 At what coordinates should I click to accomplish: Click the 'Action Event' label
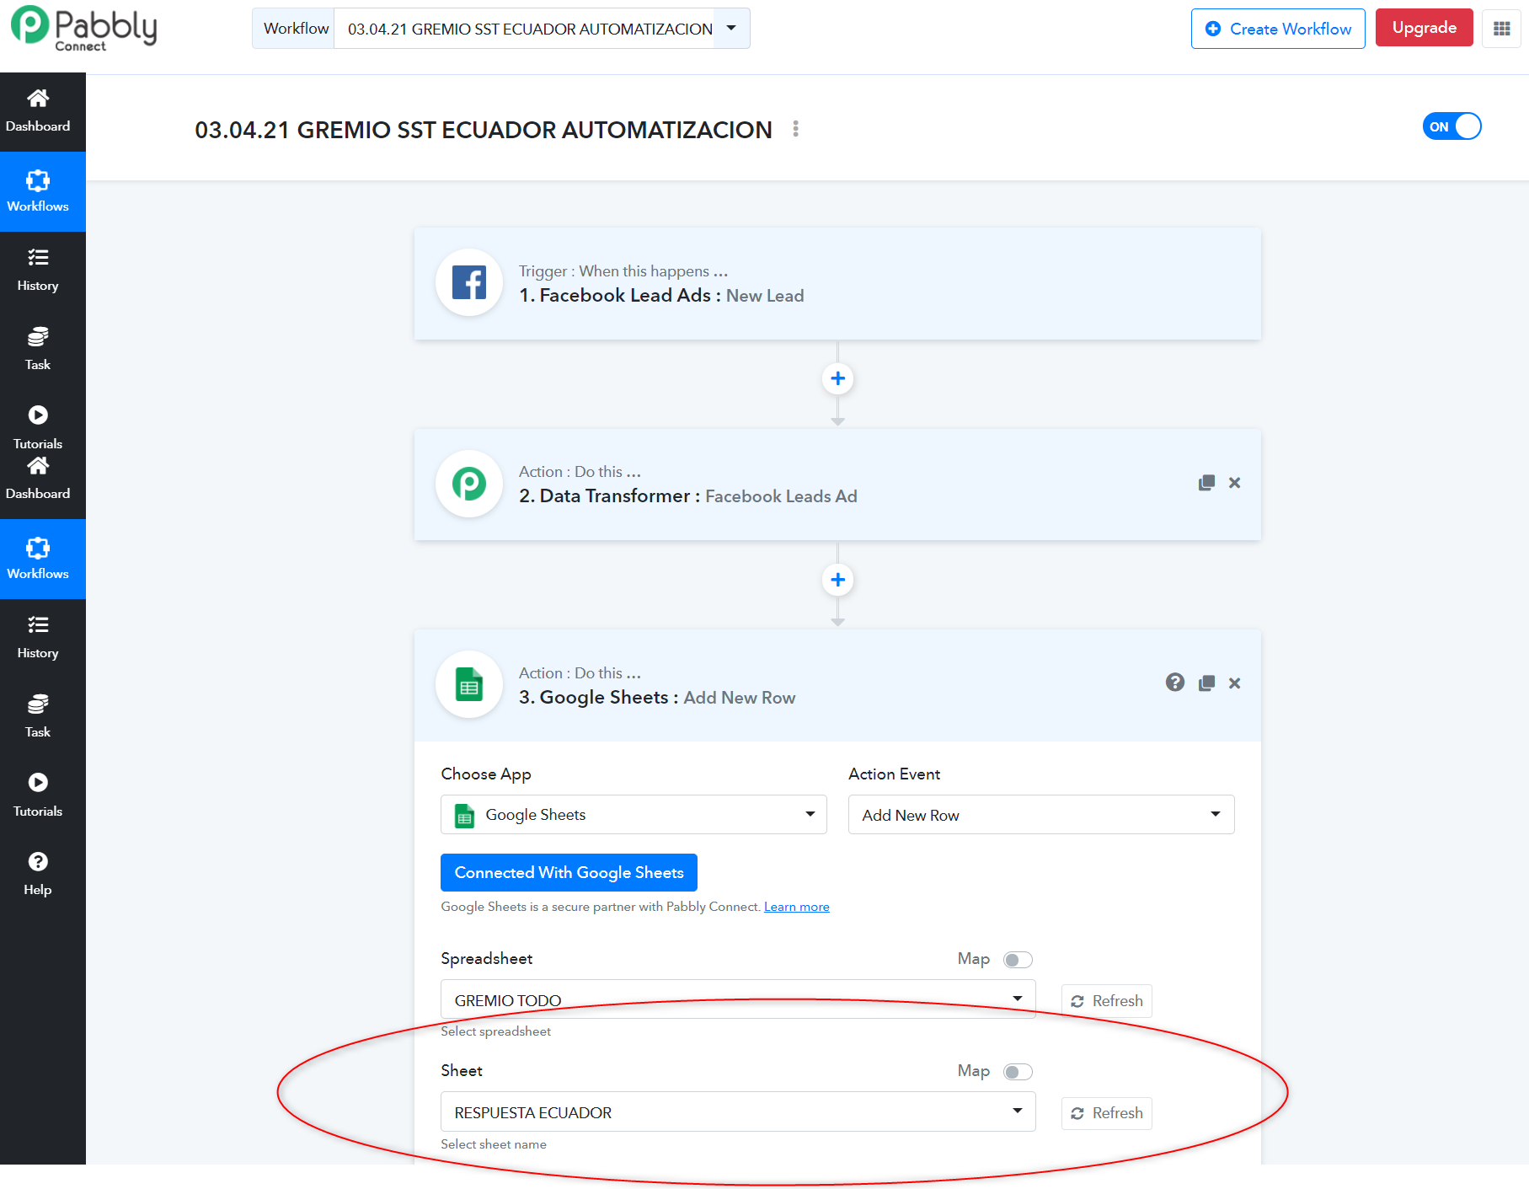coord(894,774)
